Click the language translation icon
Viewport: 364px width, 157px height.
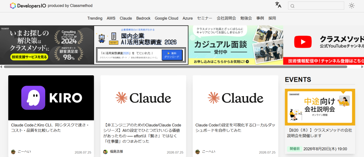tap(278, 5)
